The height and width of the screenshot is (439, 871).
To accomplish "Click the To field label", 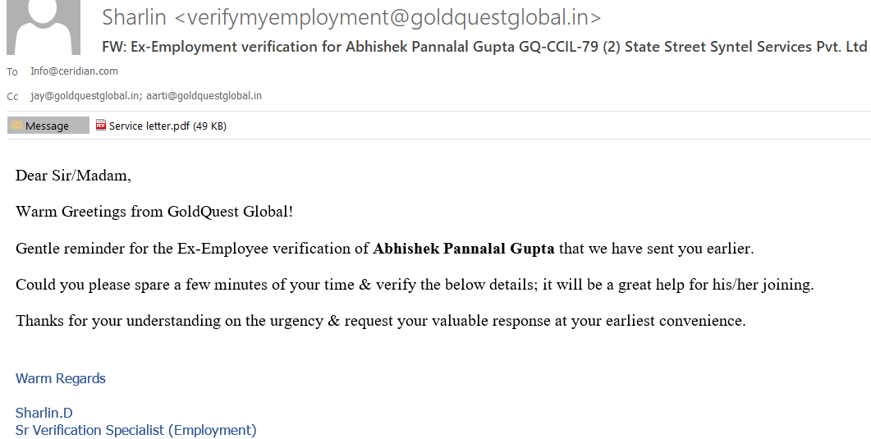I will [x=12, y=72].
